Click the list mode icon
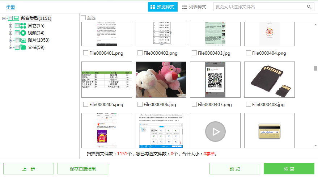 coord(185,7)
